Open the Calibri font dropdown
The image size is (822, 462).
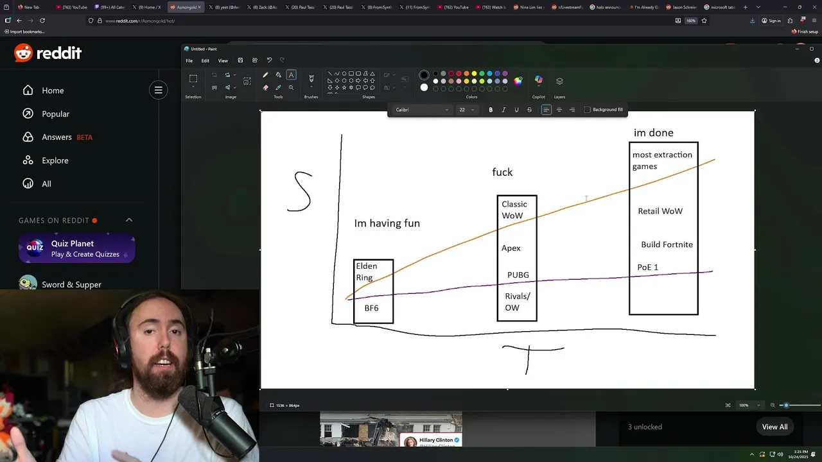[x=422, y=110]
